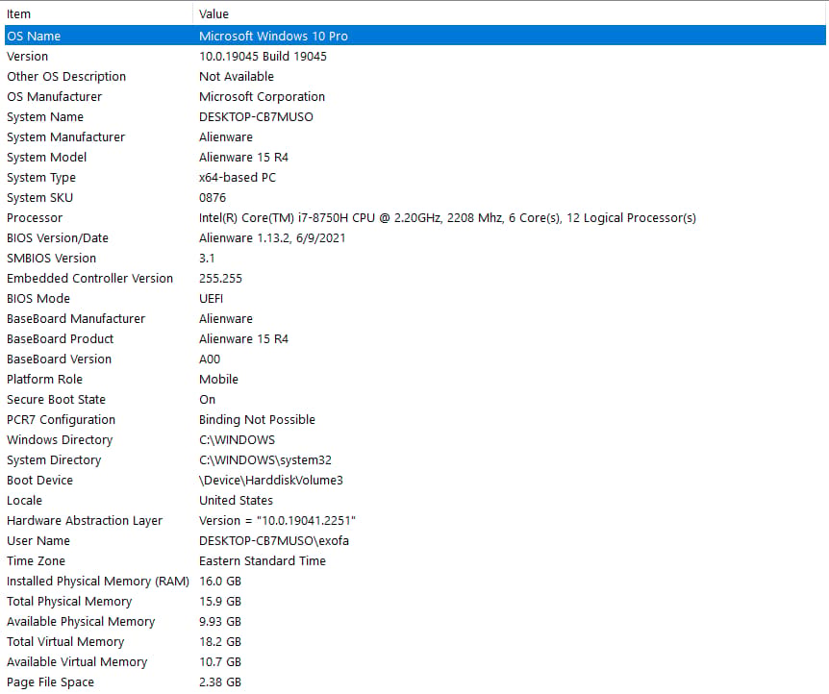Click the x64-based PC value
Screen dimensions: 829x694
click(238, 178)
